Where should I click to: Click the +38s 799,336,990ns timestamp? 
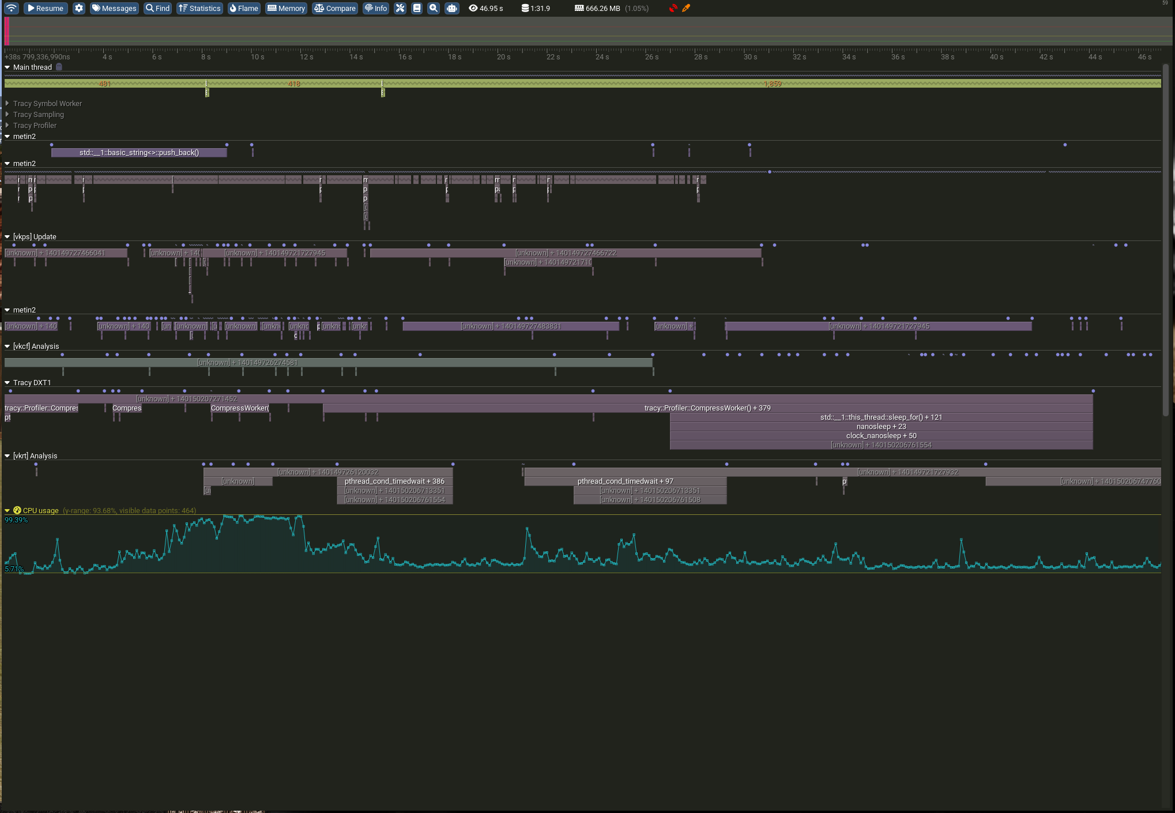[37, 57]
